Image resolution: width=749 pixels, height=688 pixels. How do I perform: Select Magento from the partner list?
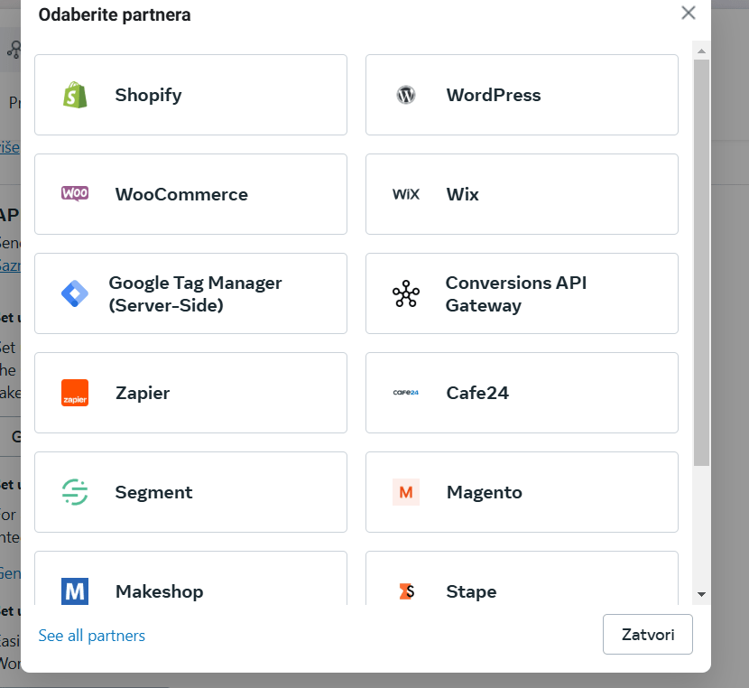tap(522, 492)
